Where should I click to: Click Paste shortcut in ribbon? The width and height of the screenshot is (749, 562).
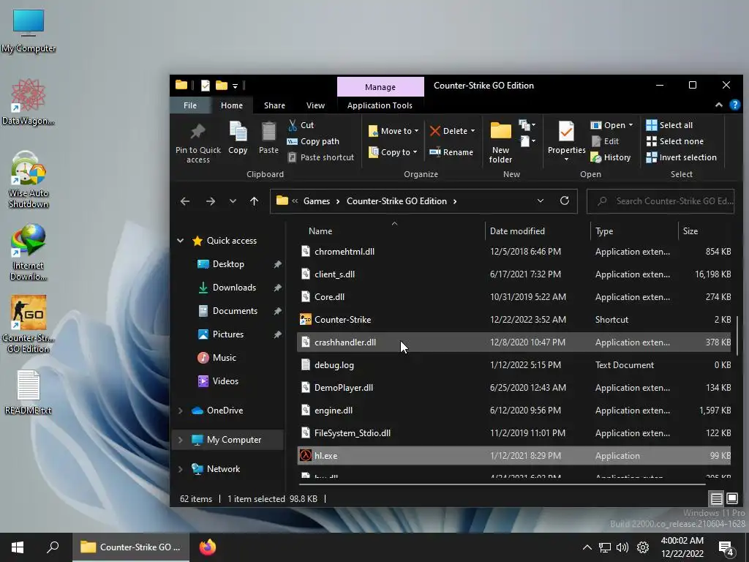(321, 157)
